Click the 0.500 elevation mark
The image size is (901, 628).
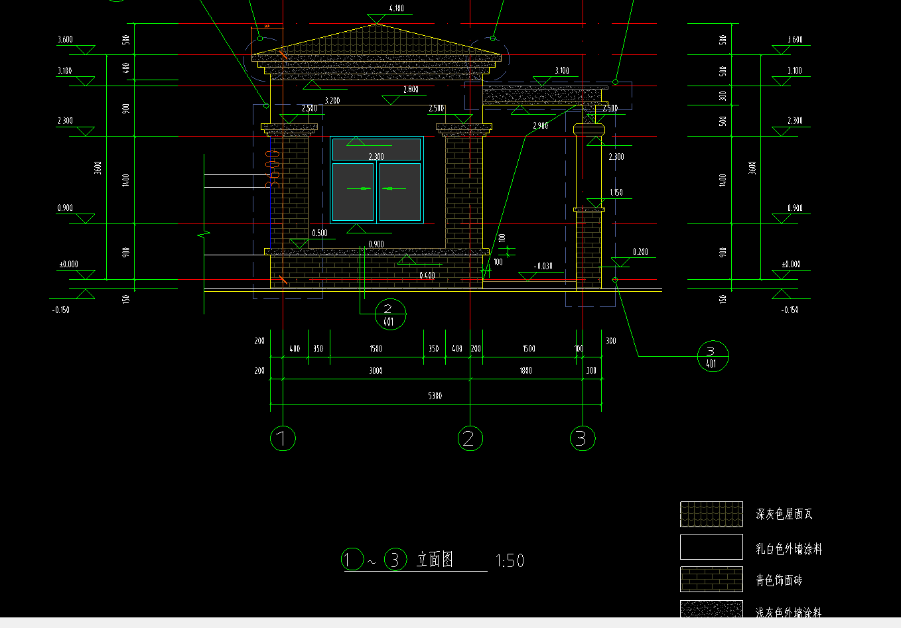pyautogui.click(x=320, y=233)
